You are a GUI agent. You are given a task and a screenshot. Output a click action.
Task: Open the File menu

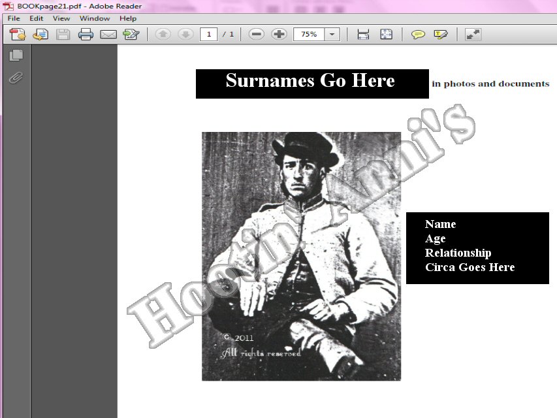click(14, 18)
